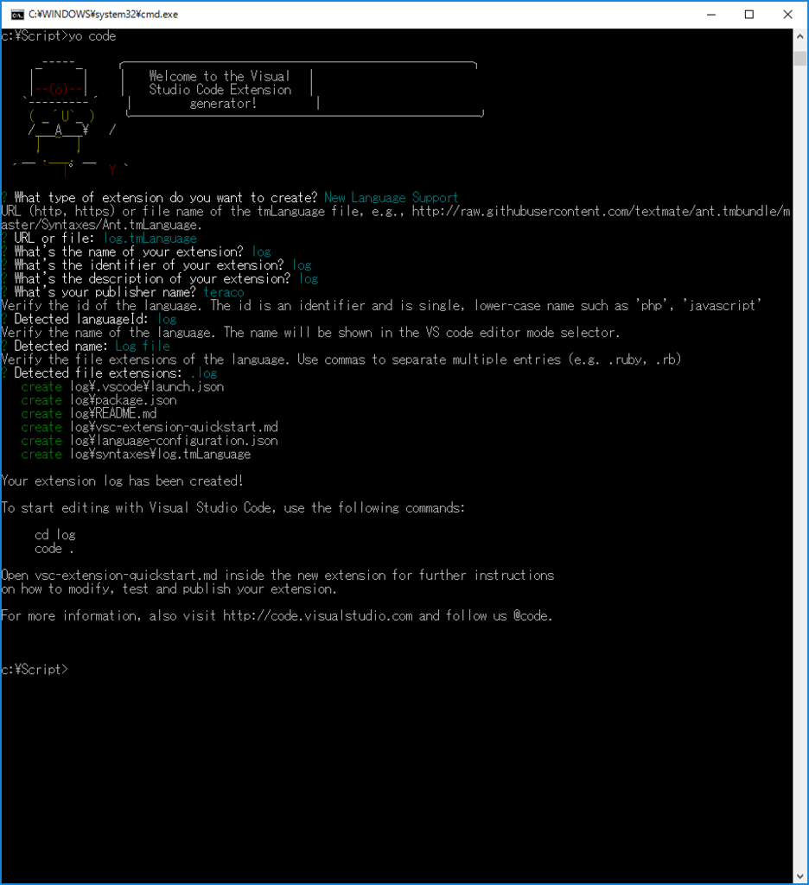
Task: Click the final 'c:¥Script>' prompt line
Action: pos(35,670)
